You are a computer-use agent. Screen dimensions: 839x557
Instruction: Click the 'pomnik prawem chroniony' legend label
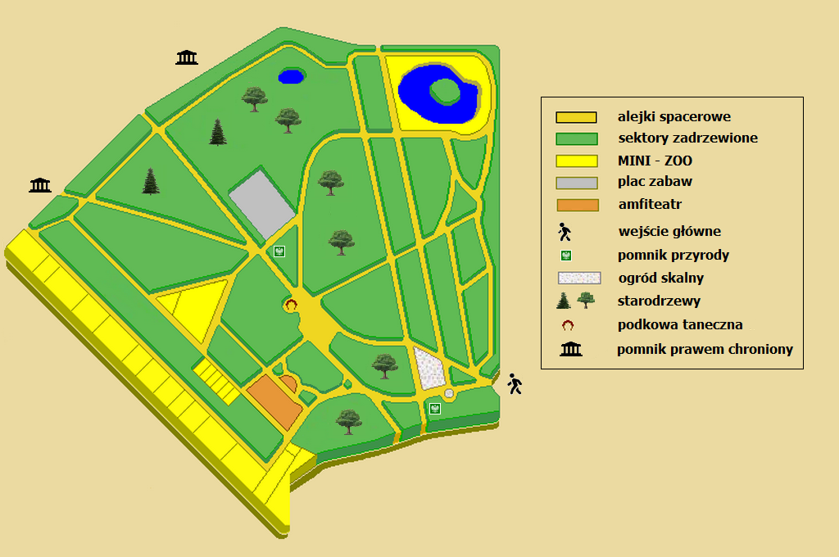tap(705, 350)
